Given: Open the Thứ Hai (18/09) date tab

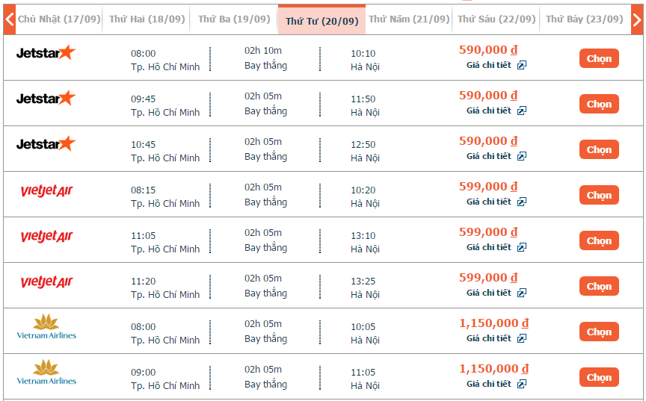Looking at the screenshot, I should click(x=147, y=19).
